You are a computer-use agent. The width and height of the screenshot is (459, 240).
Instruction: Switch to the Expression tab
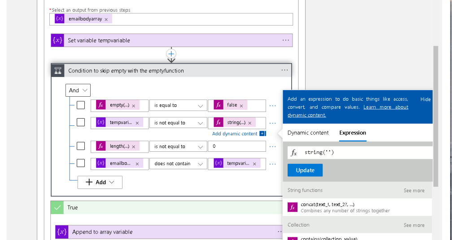click(353, 133)
